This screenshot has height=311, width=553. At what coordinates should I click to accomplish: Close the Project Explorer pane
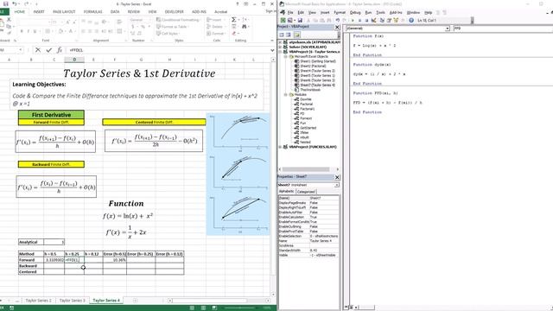click(337, 27)
